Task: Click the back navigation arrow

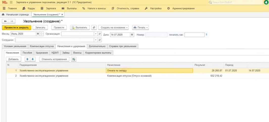Action: point(6,21)
